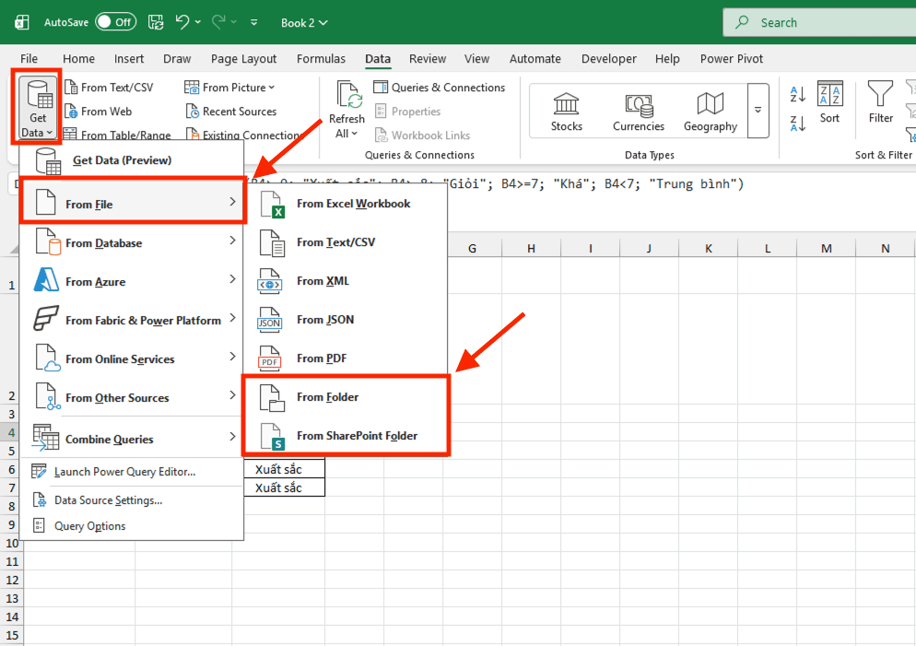
Task: Expand the Data Types gallery
Action: coord(757,111)
